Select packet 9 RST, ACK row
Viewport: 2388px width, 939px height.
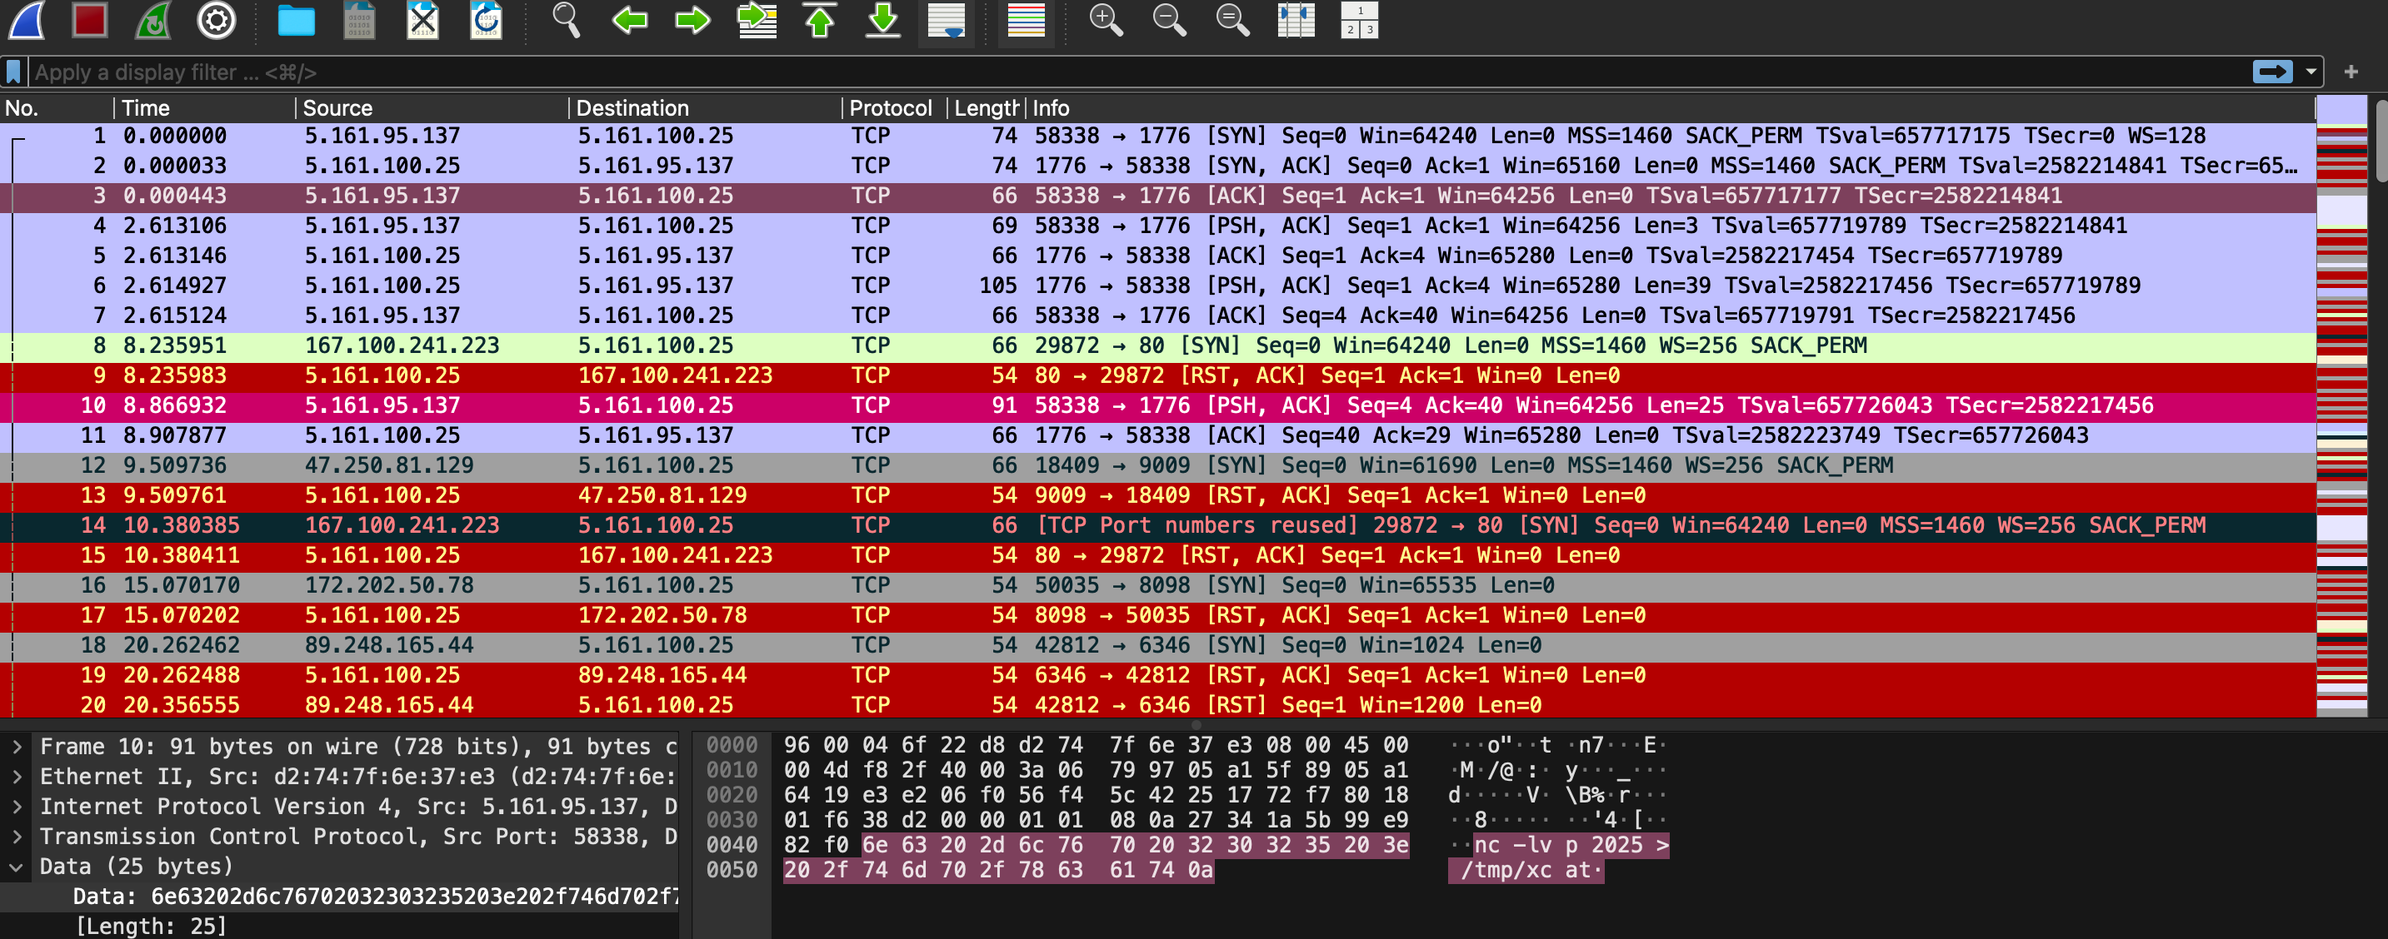pyautogui.click(x=1157, y=376)
